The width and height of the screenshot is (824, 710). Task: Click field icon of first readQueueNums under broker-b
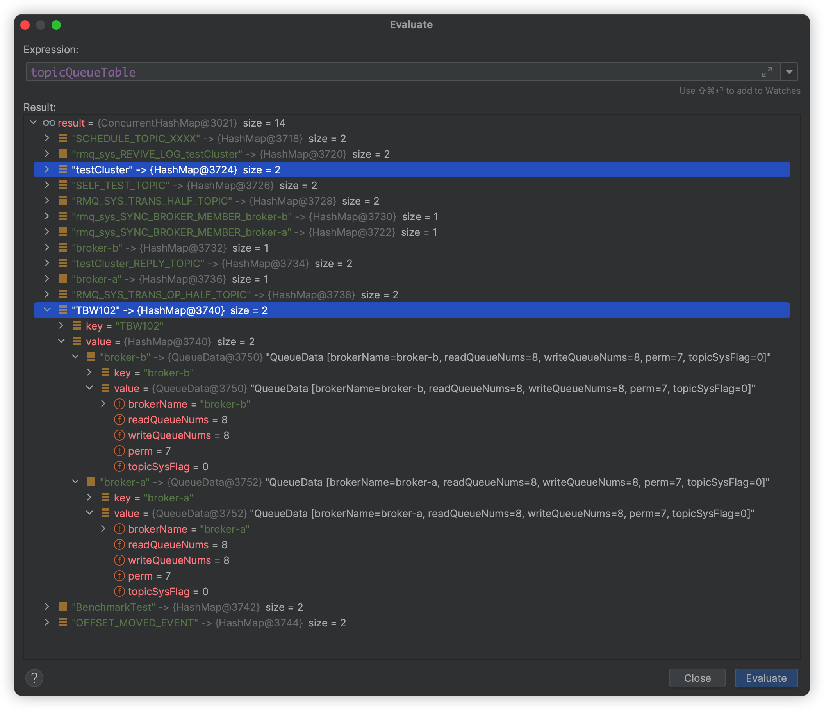119,420
